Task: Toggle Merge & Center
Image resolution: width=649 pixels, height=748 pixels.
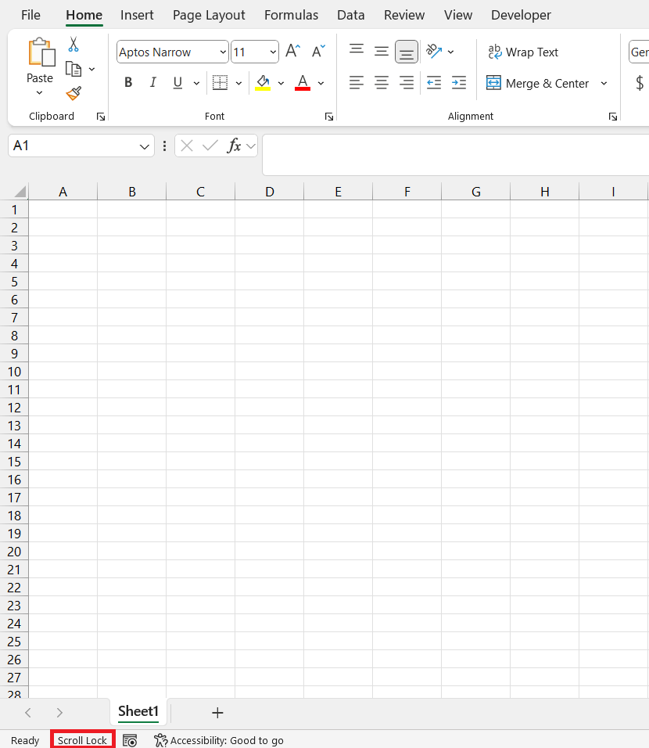Action: [x=537, y=83]
